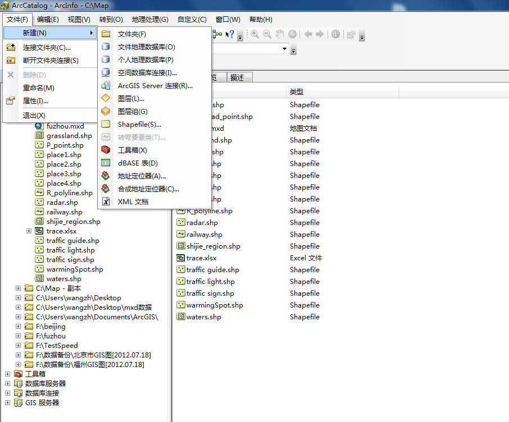Click the Personal Geodatabase cylinder icon
The image size is (509, 422).
(x=106, y=59)
